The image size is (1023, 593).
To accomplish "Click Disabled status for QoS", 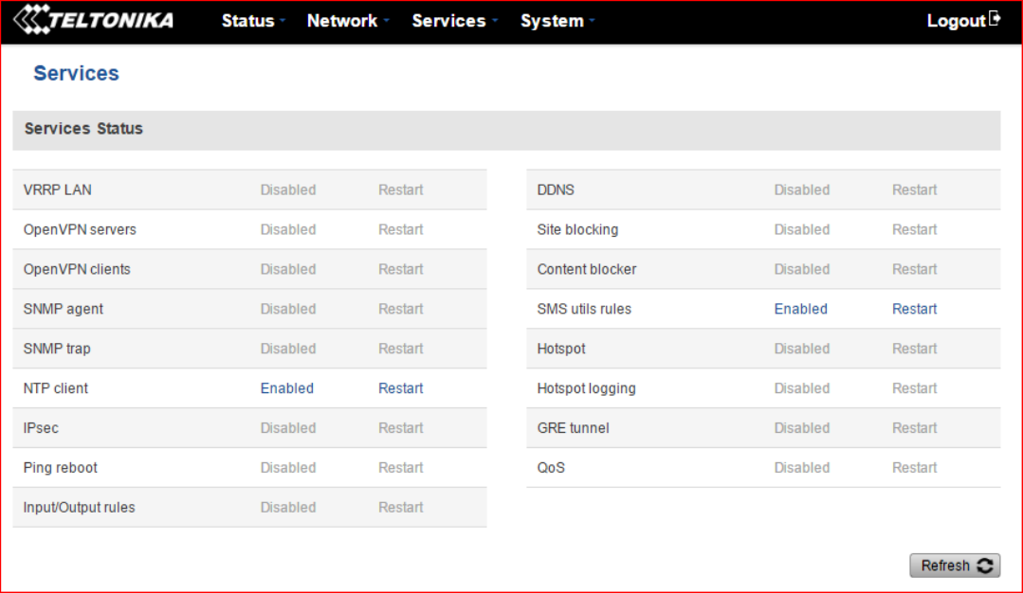I will tap(801, 468).
